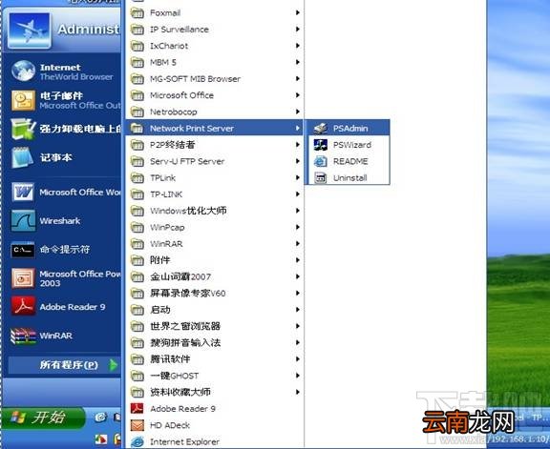Screen dimensions: 550x449
Task: Open WinRAR pinned books icon
Action: point(23,336)
